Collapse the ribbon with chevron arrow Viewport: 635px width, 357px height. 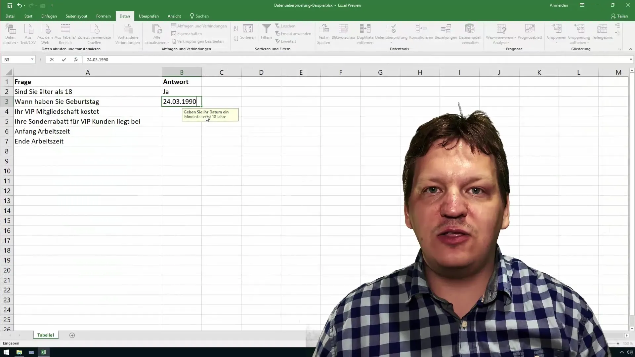tap(630, 49)
